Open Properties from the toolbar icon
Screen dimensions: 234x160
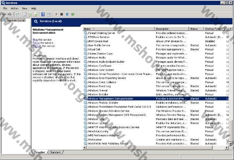[x=24, y=14]
